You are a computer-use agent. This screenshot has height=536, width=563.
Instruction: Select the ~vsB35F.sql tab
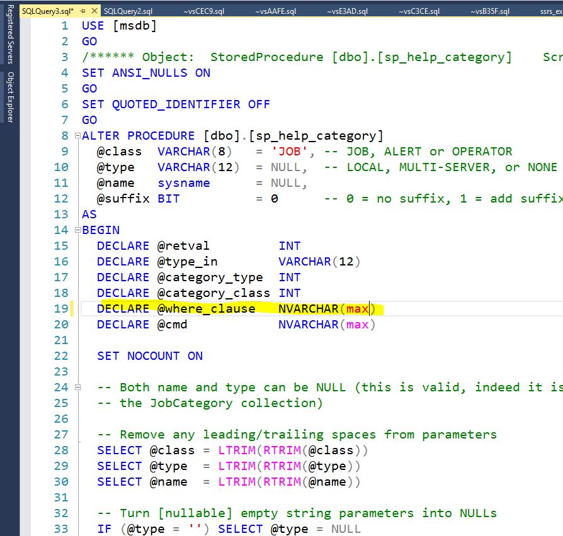490,11
